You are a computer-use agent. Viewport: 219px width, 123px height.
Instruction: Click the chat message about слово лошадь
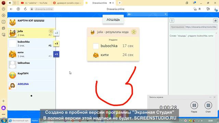192,36
